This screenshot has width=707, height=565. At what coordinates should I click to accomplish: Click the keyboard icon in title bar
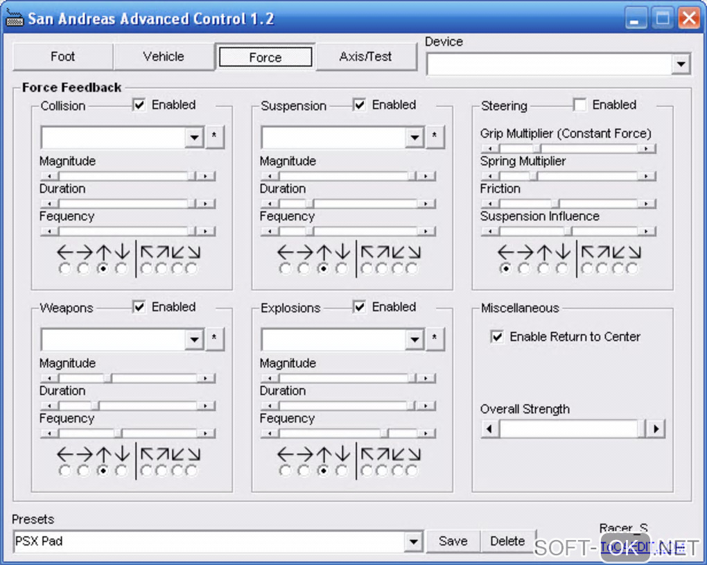[x=15, y=19]
